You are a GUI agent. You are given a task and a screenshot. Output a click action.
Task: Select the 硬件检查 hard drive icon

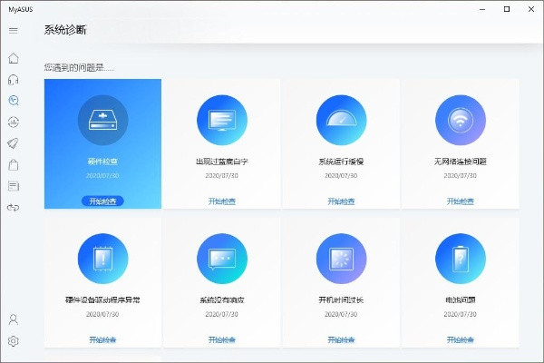(102, 121)
